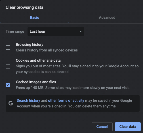This screenshot has height=133, width=143.
Task: Click the Browsing history label text
Action: (30, 45)
